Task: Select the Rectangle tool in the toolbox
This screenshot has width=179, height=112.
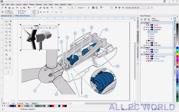Action: (10, 28)
